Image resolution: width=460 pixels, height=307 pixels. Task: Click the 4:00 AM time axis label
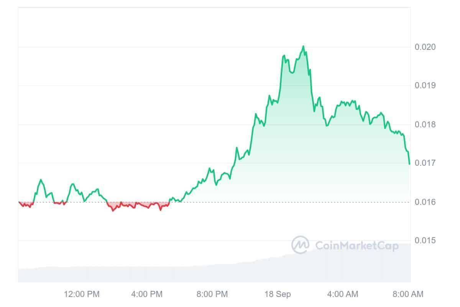(342, 294)
